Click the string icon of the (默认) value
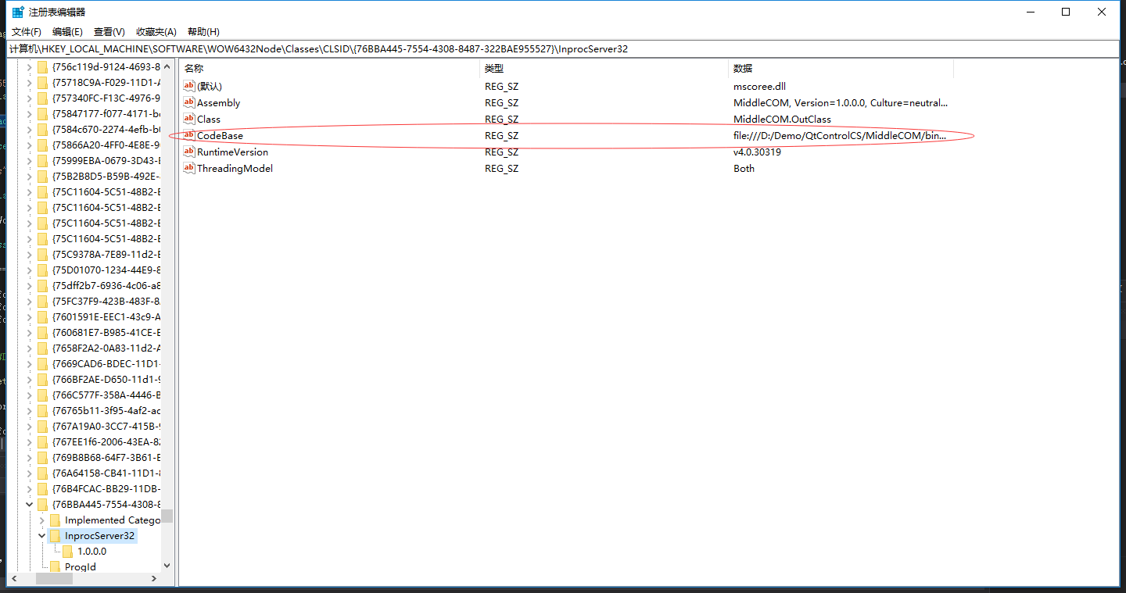This screenshot has width=1126, height=593. coord(188,86)
